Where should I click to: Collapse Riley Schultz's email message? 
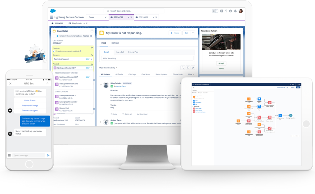pyautogui.click(x=101, y=85)
